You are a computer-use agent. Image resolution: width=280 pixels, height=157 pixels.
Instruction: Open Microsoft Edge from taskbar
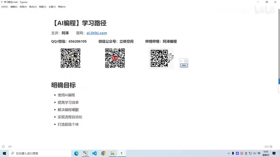[x=77, y=153]
